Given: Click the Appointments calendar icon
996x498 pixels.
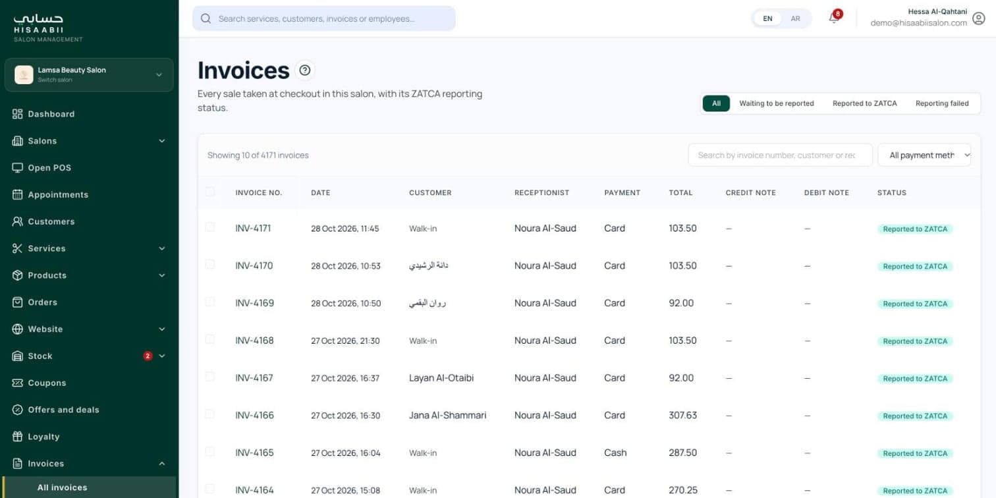Looking at the screenshot, I should (x=18, y=195).
